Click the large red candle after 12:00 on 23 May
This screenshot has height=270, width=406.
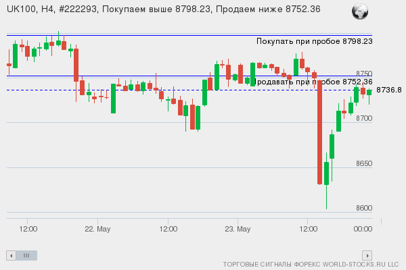coord(320,132)
